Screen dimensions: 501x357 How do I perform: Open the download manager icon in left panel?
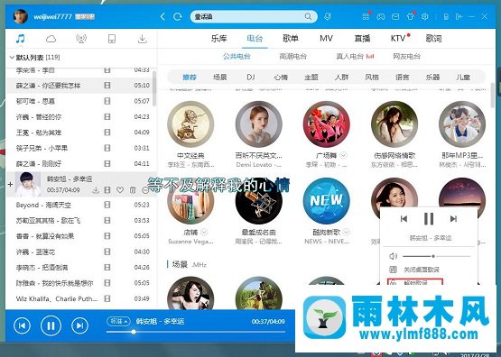point(143,39)
